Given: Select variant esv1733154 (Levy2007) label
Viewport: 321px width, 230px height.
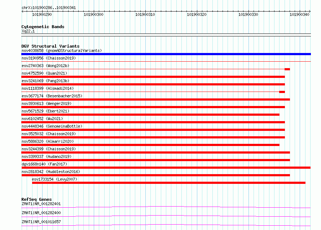Looking at the screenshot, I should pyautogui.click(x=54, y=179).
